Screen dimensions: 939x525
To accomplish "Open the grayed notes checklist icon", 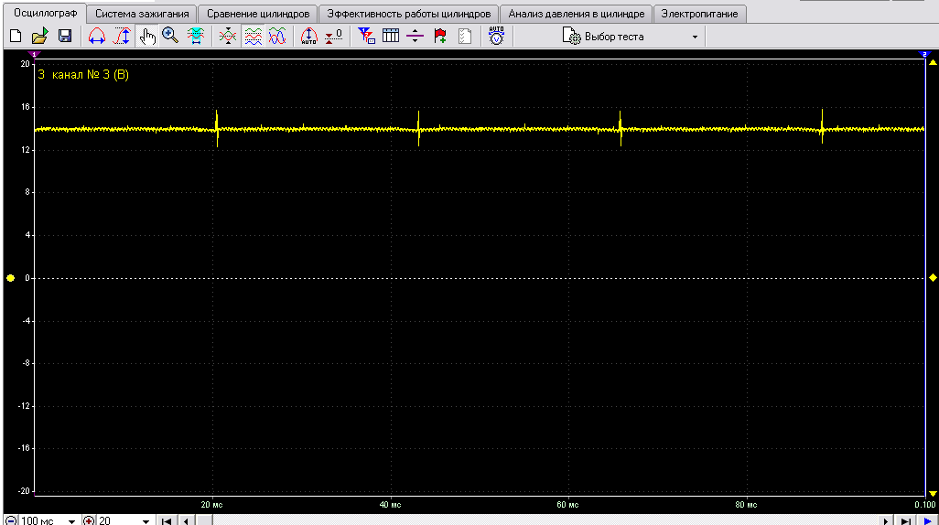I will pos(465,37).
